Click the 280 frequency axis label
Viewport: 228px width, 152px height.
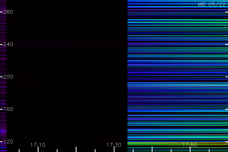(8, 12)
